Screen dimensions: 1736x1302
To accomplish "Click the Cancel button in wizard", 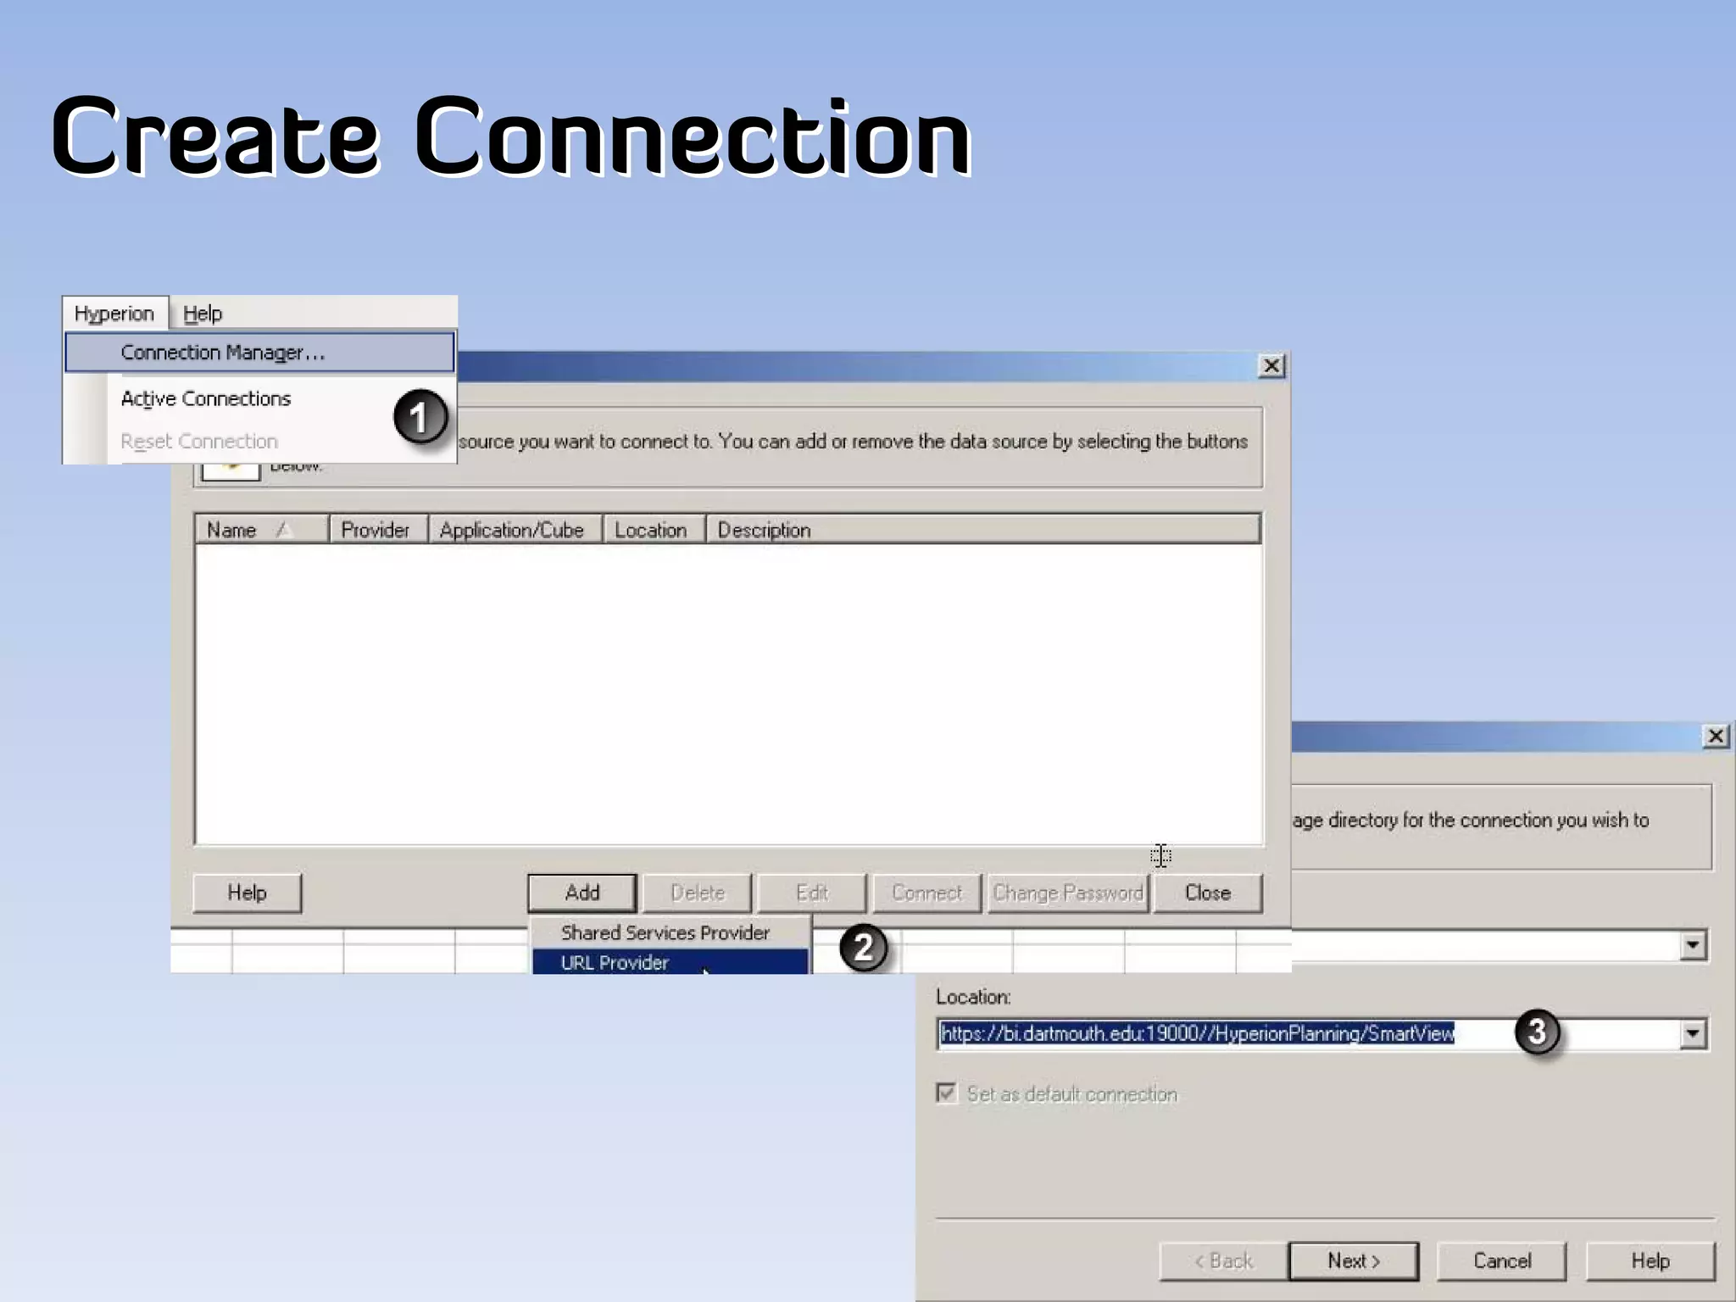I will (x=1502, y=1261).
